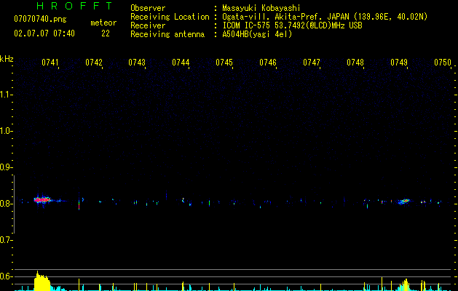Click the A504HB(yagi 4el) antenna text
This screenshot has width=458, height=291.
coord(257,34)
